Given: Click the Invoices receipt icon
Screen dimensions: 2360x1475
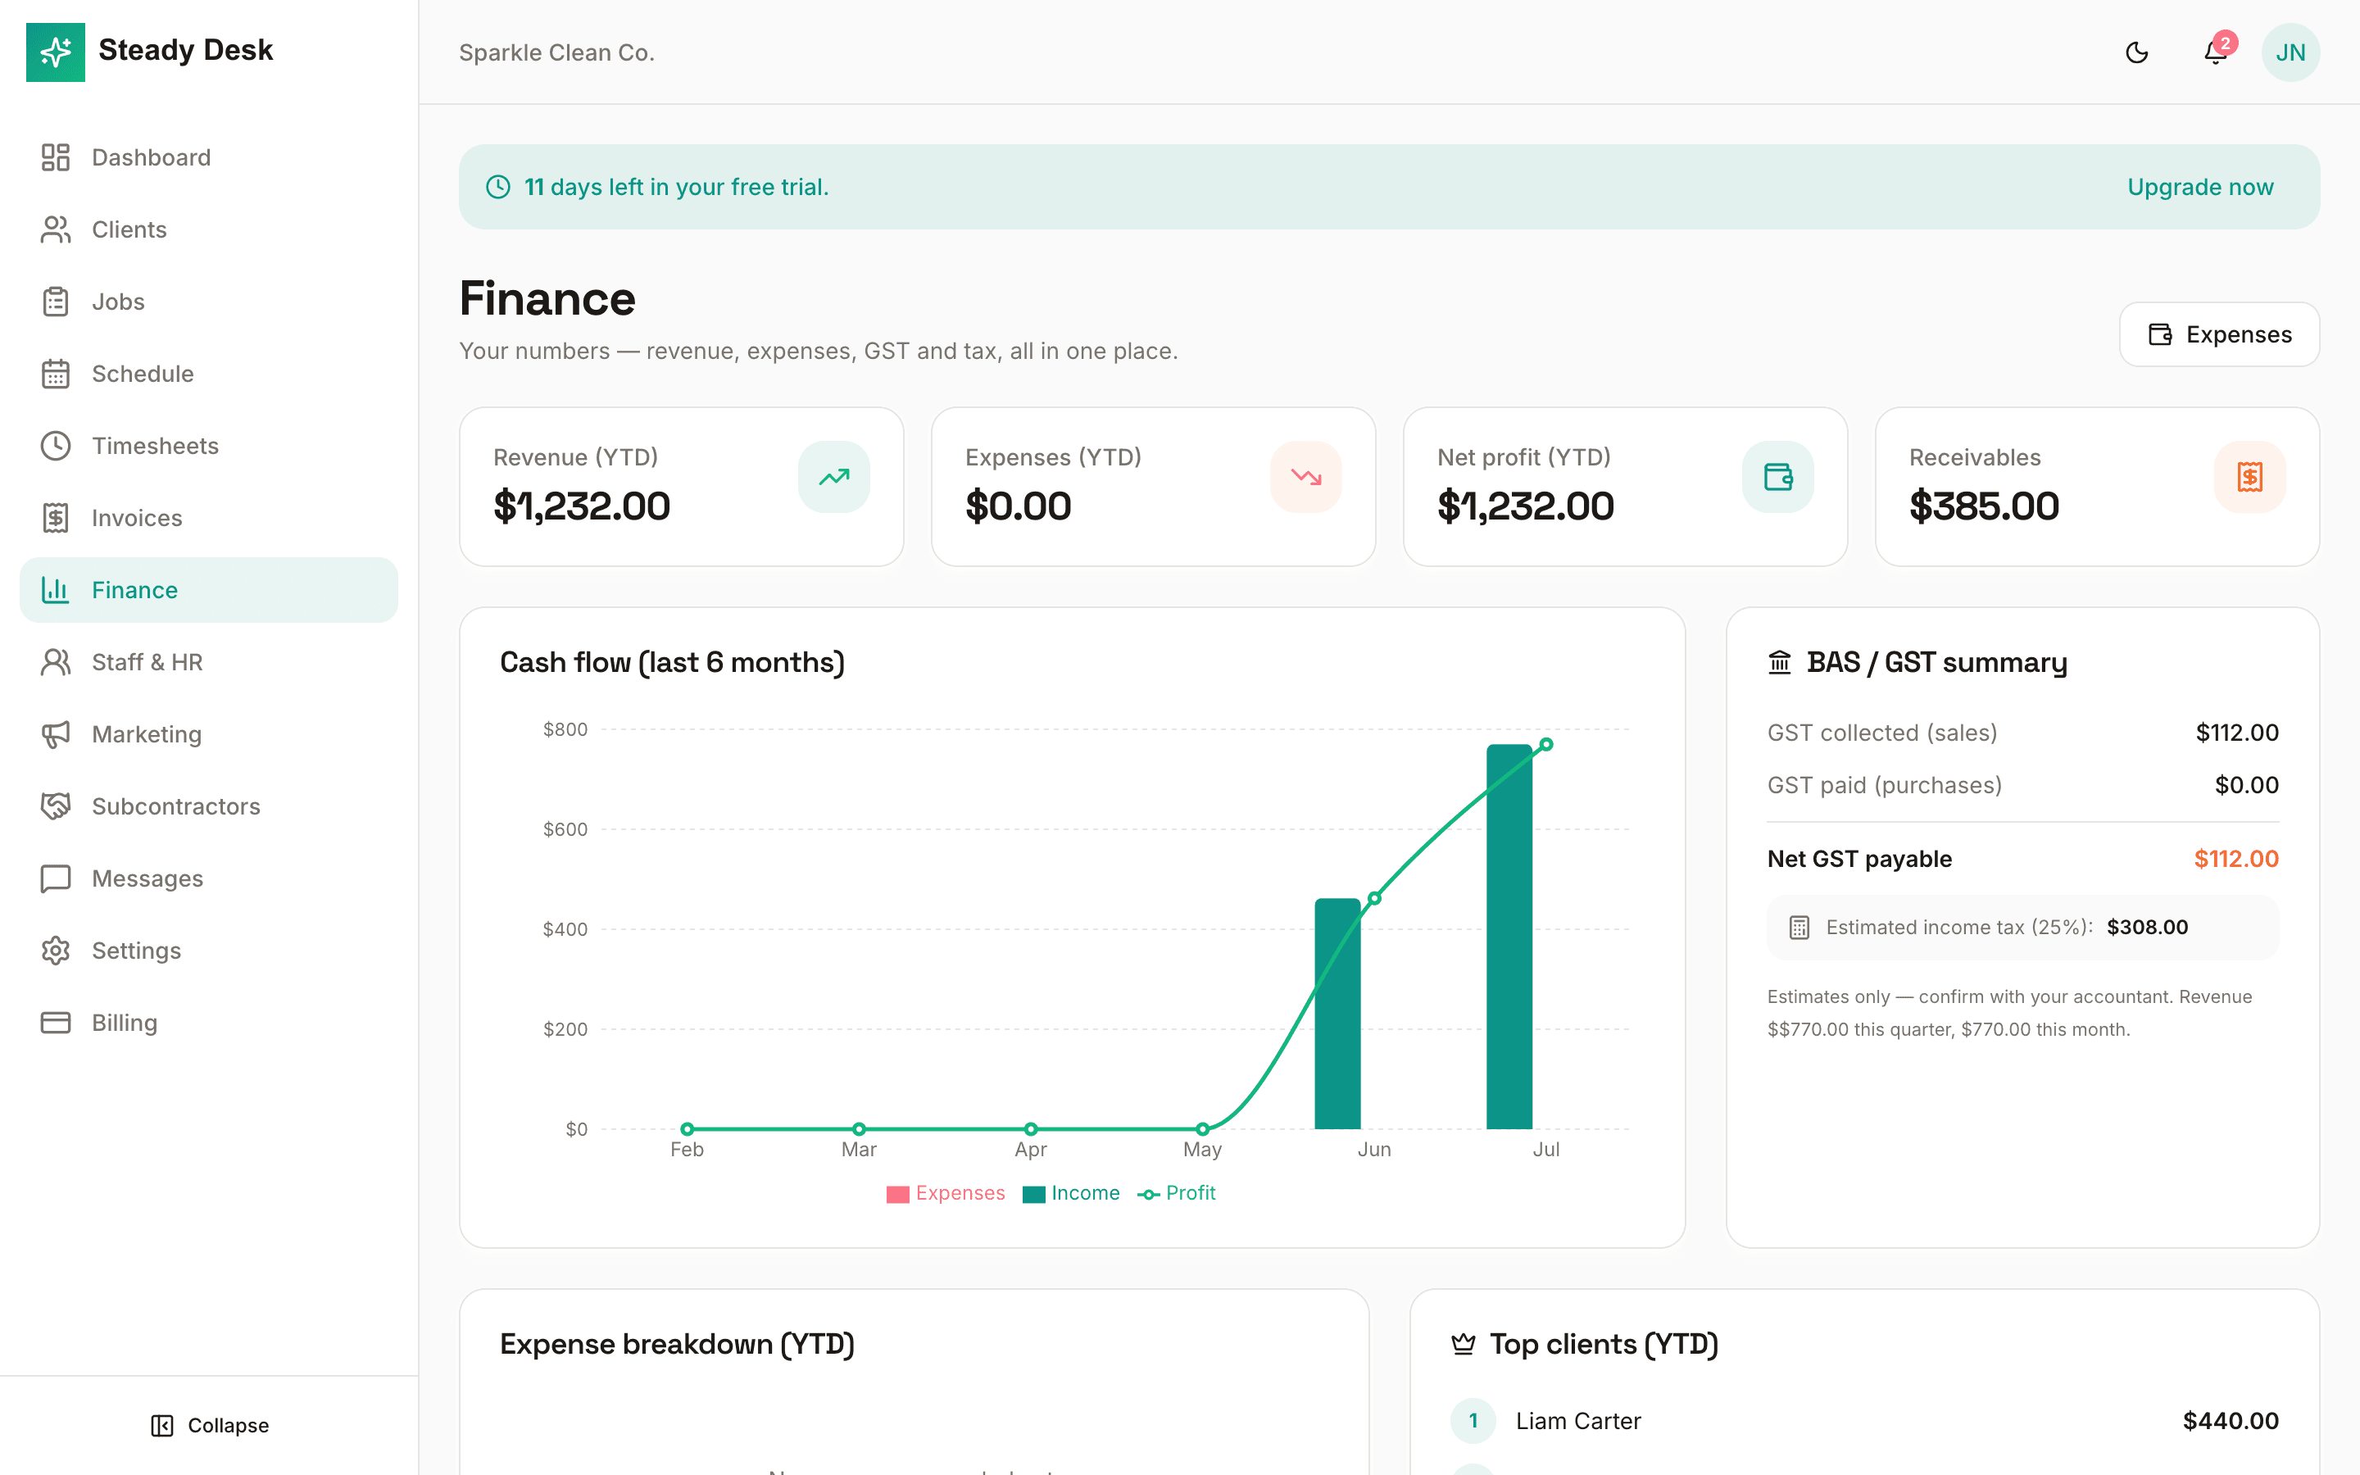Looking at the screenshot, I should tap(56, 518).
